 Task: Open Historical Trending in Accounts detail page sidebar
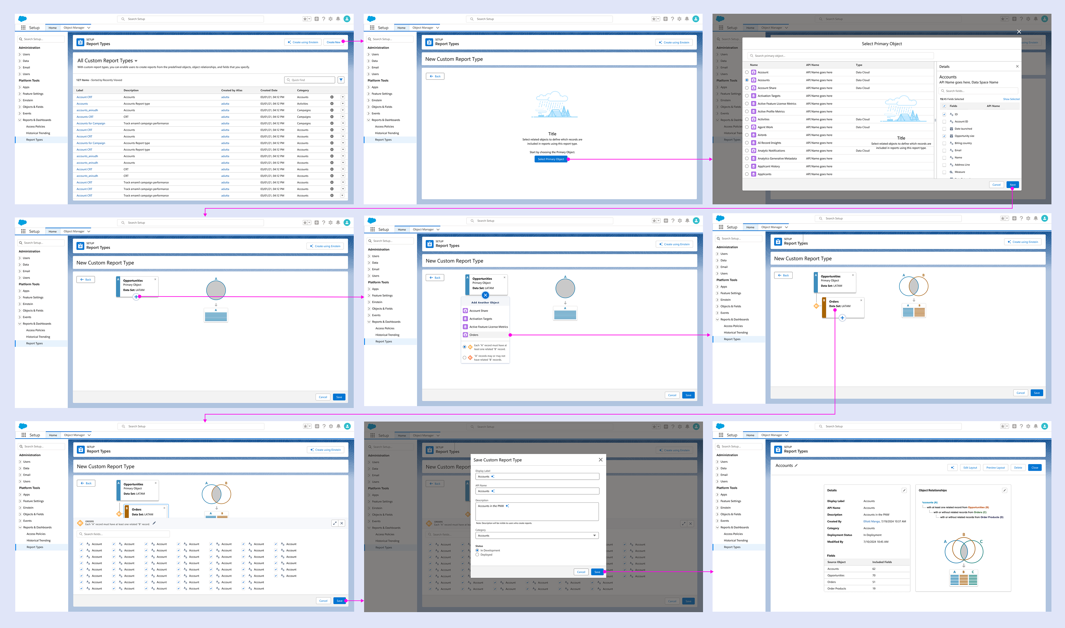736,540
